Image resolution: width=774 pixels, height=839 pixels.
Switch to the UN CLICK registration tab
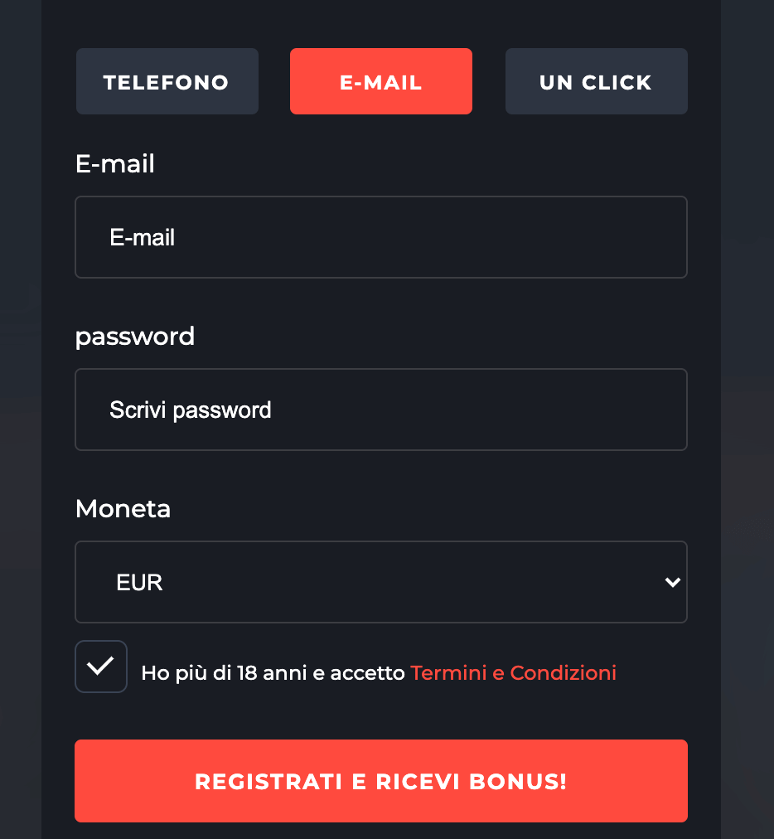point(596,80)
